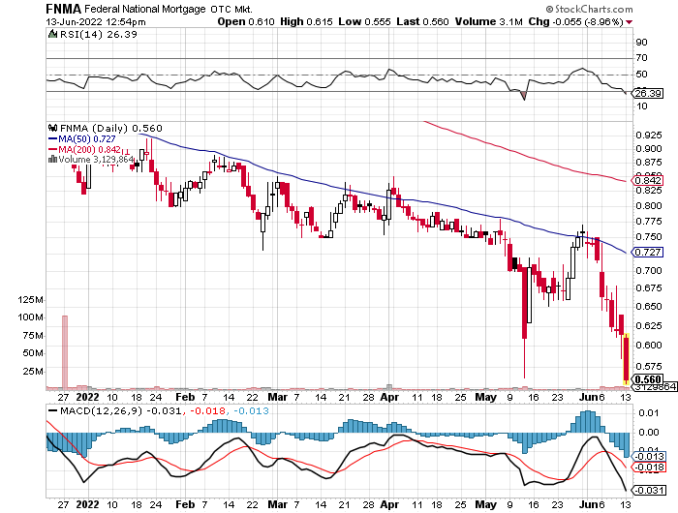Viewport: 678px width, 513px height.
Task: Click the Apr label under the MACD panel
Action: tap(389, 504)
